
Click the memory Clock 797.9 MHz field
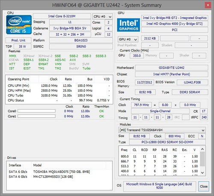coord(141,105)
